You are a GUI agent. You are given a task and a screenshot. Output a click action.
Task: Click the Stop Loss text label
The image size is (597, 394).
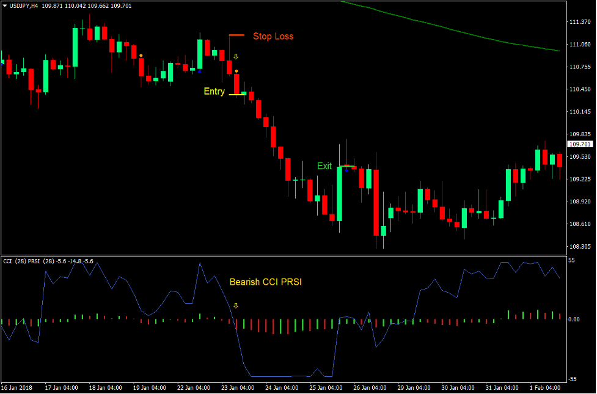click(x=273, y=37)
